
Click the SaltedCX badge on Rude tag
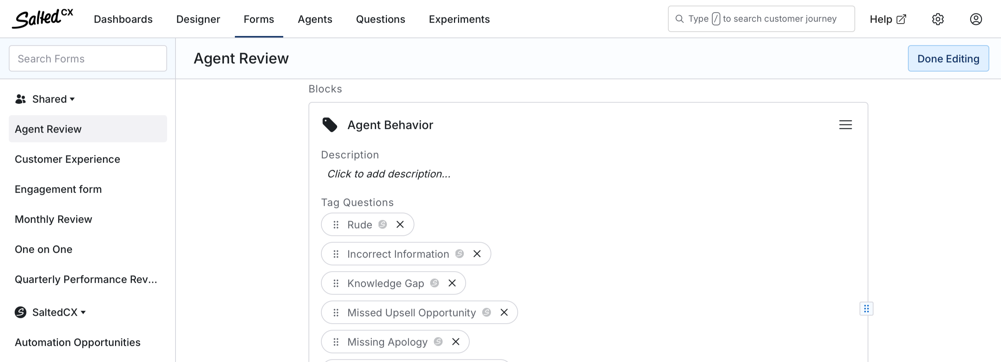pos(383,224)
